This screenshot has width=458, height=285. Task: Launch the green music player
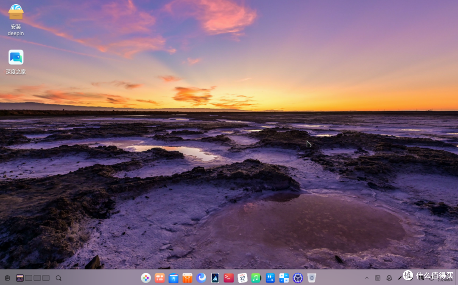pos(256,278)
